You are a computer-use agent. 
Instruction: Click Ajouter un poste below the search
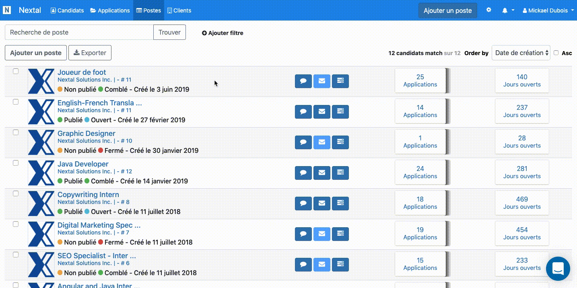point(36,53)
